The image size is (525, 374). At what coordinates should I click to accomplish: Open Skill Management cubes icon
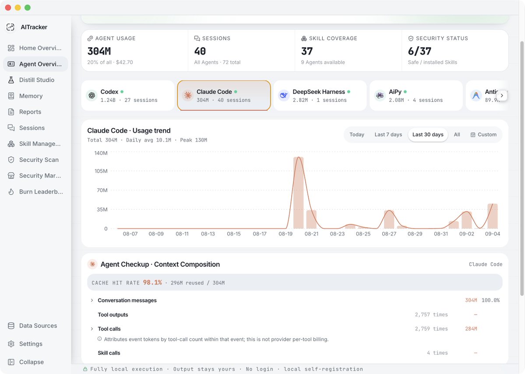coord(11,144)
